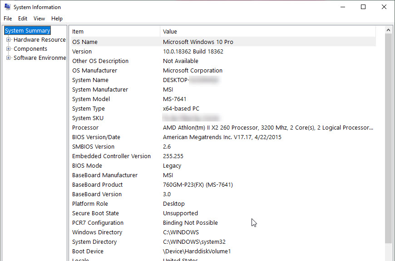
Task: Click the OS Manufacturer item
Action: click(x=95, y=71)
